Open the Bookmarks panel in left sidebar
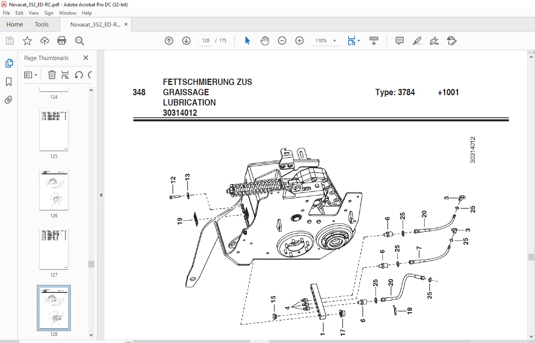Image resolution: width=535 pixels, height=343 pixels. (9, 82)
